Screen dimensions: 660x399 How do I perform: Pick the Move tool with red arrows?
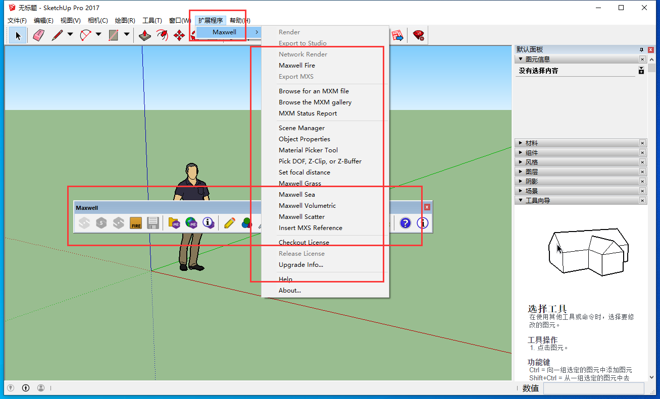(179, 35)
